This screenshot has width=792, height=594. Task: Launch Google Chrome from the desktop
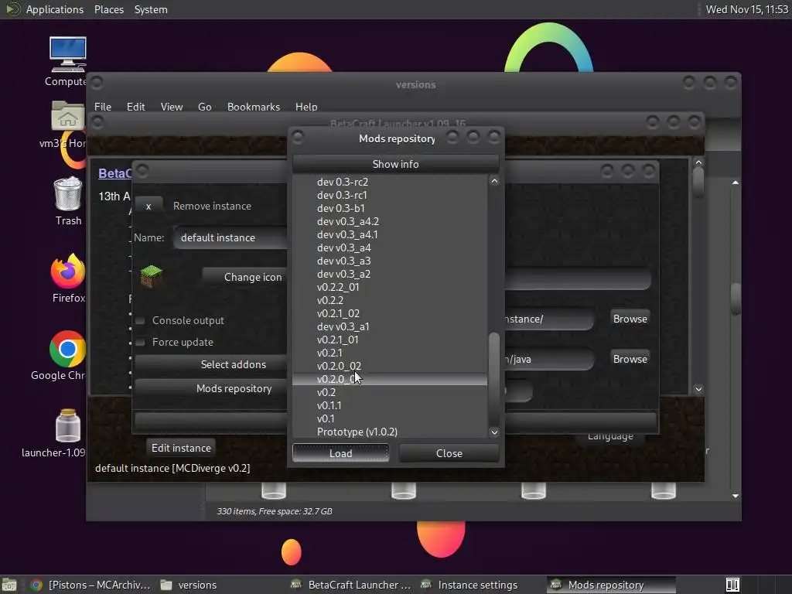67,349
